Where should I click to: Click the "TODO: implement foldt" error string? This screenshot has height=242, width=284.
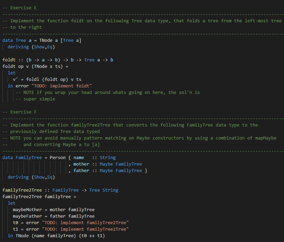point(62,86)
